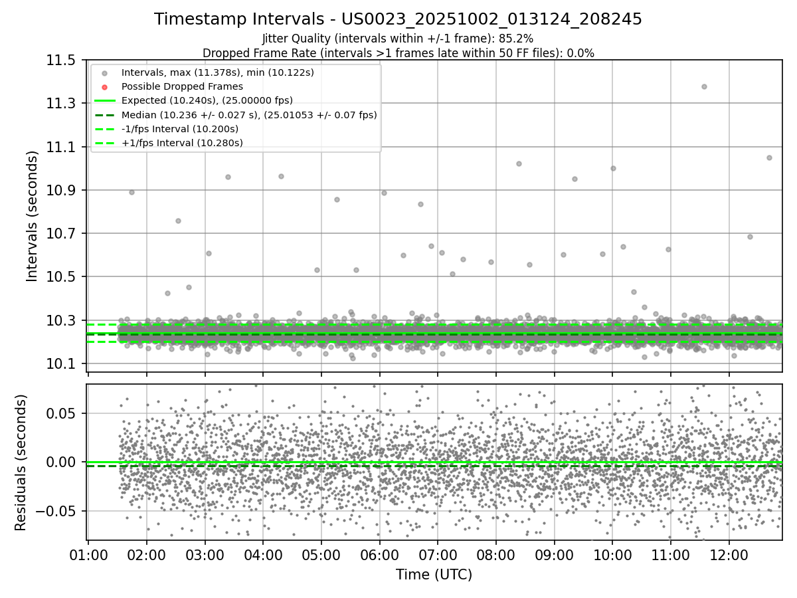Click the red dot marker for Possible Dropped Frames
797x598 pixels.
[104, 86]
